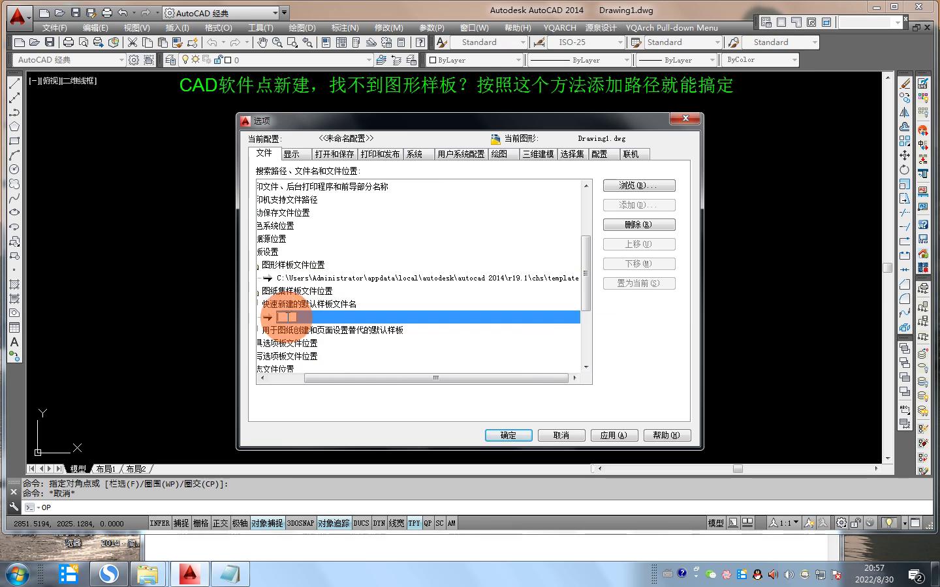Toggle 正交 ortho mode in status bar

pos(221,523)
